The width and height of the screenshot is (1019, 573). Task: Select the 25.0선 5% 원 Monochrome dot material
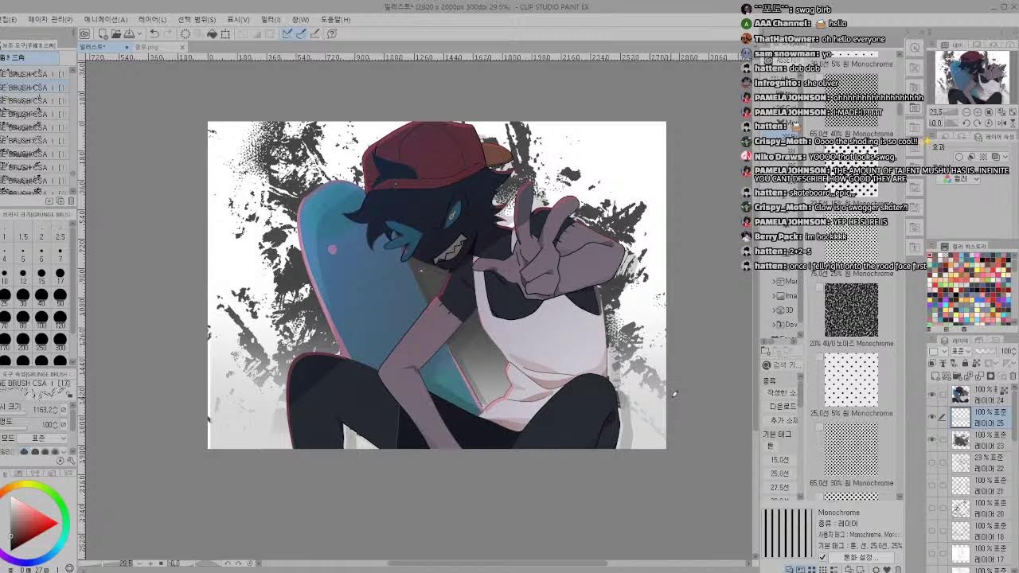(851, 380)
